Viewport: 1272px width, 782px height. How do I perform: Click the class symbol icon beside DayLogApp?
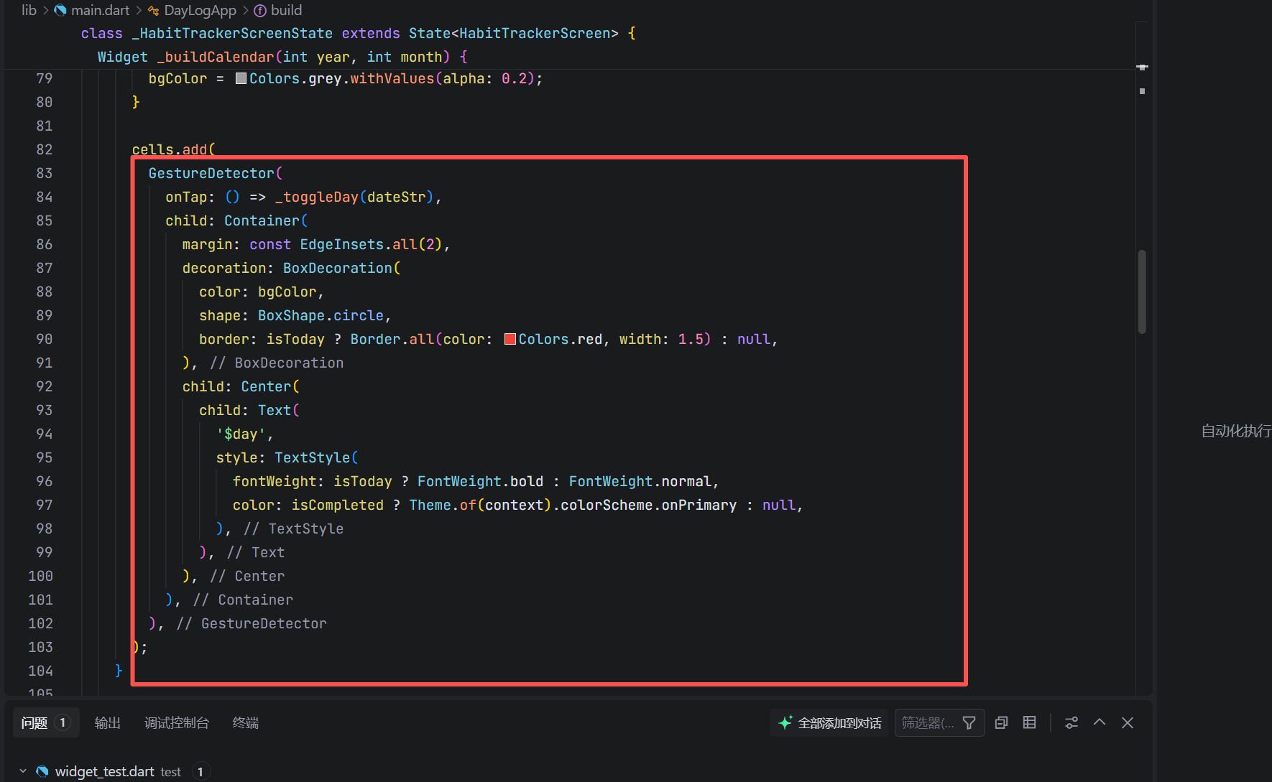153,10
